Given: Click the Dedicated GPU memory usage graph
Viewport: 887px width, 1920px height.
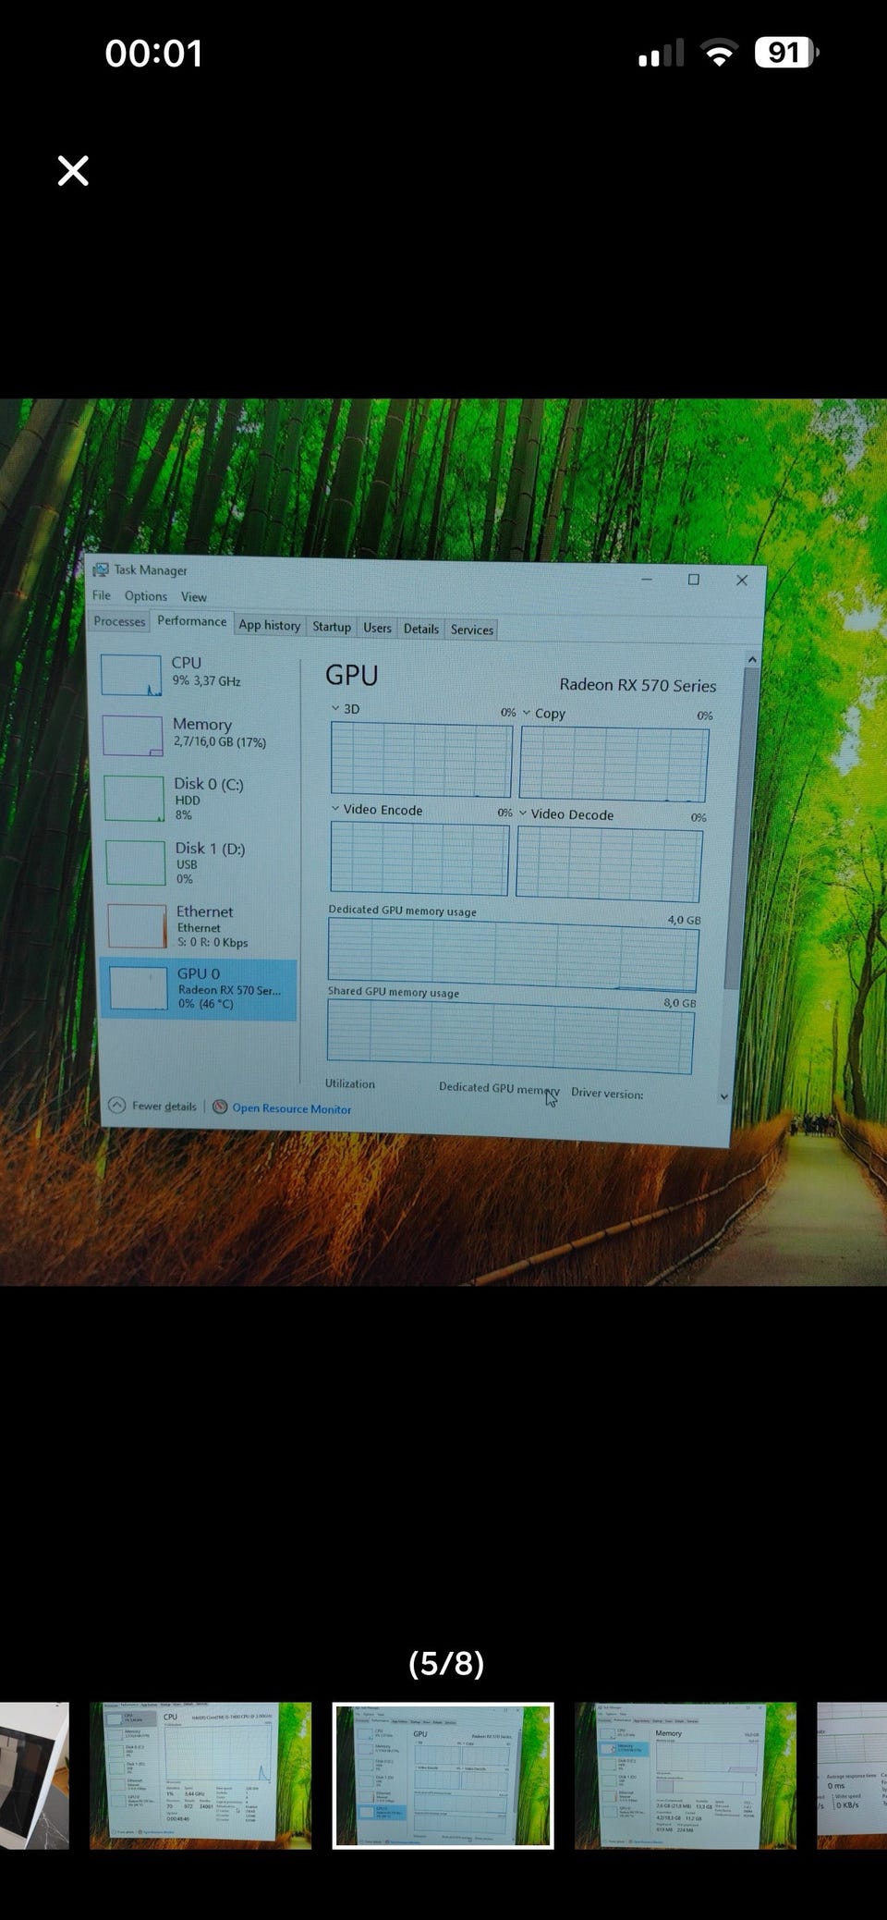Looking at the screenshot, I should tap(513, 955).
